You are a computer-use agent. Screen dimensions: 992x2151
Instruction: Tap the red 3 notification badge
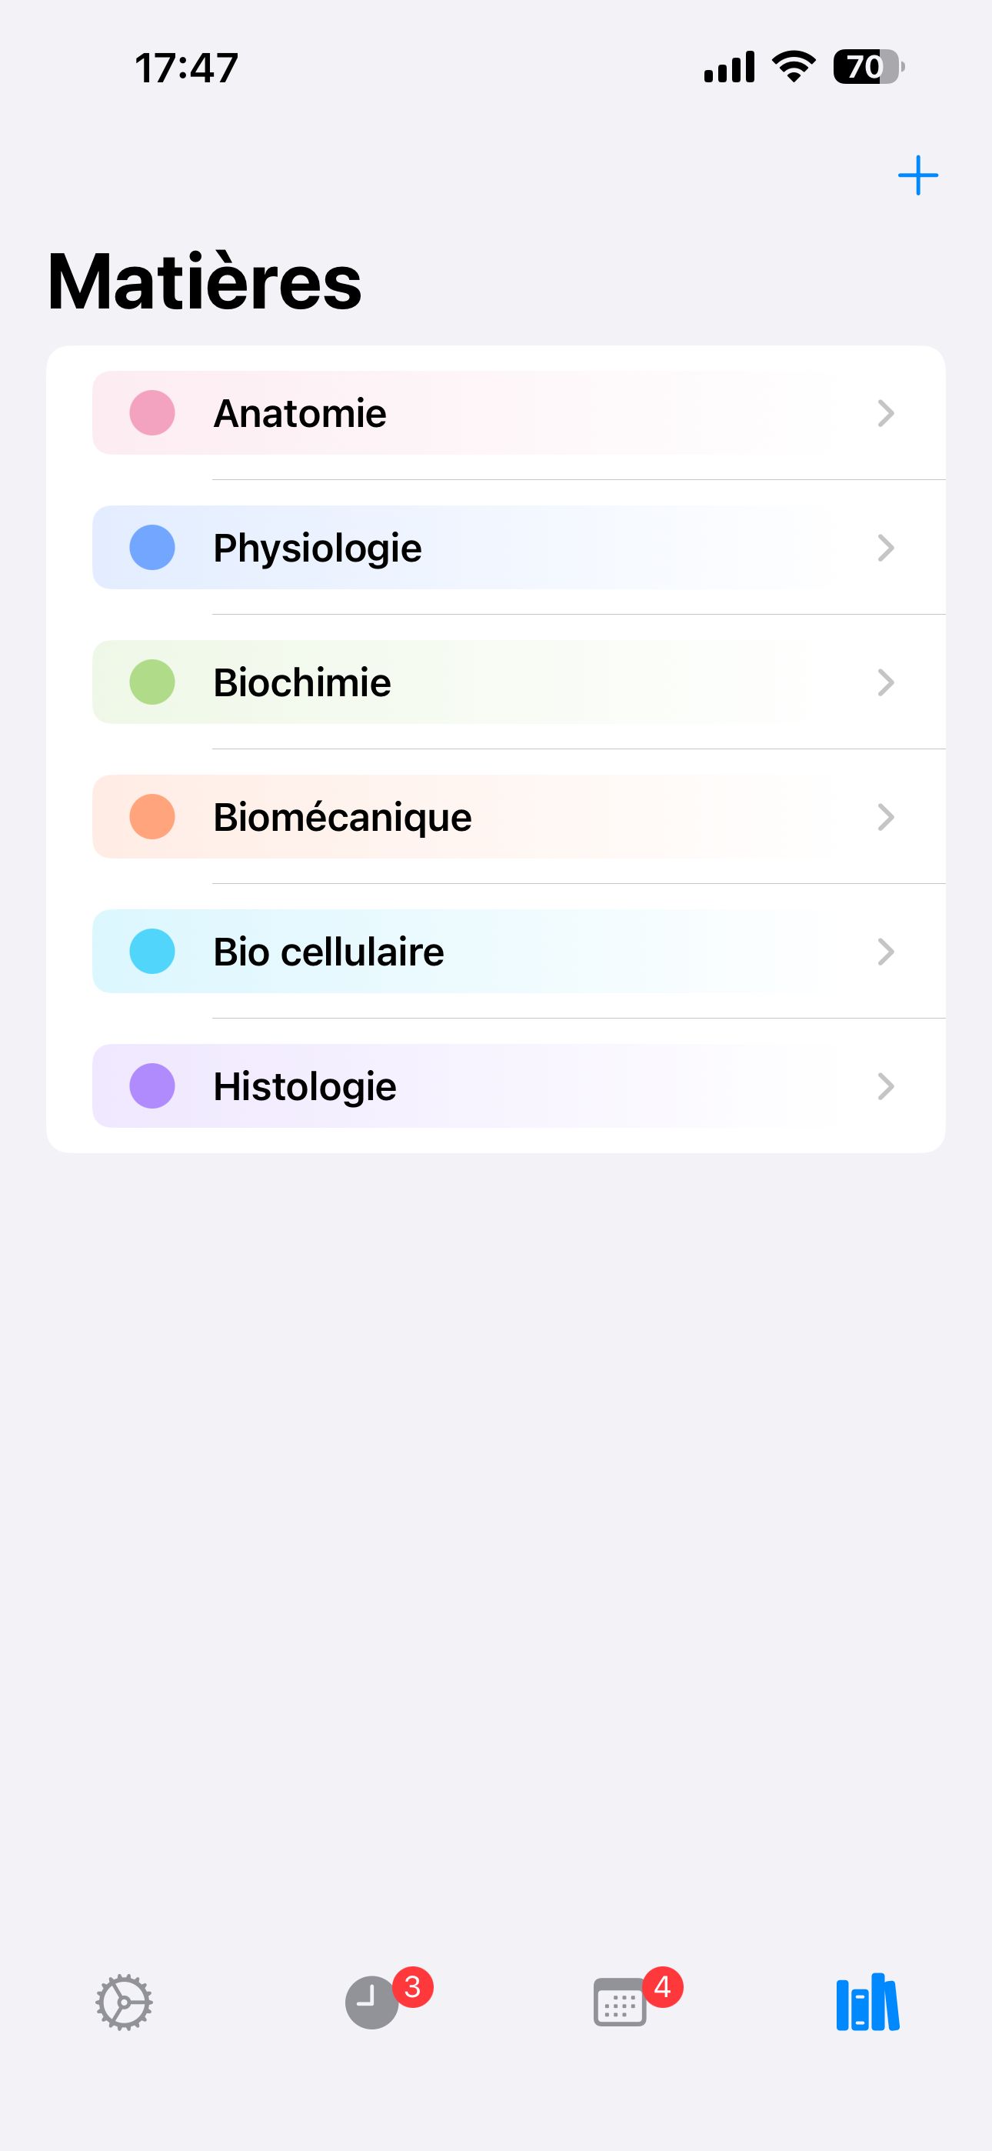point(412,1986)
